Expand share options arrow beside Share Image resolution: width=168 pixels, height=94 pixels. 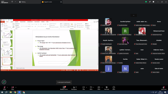(x=102, y=87)
